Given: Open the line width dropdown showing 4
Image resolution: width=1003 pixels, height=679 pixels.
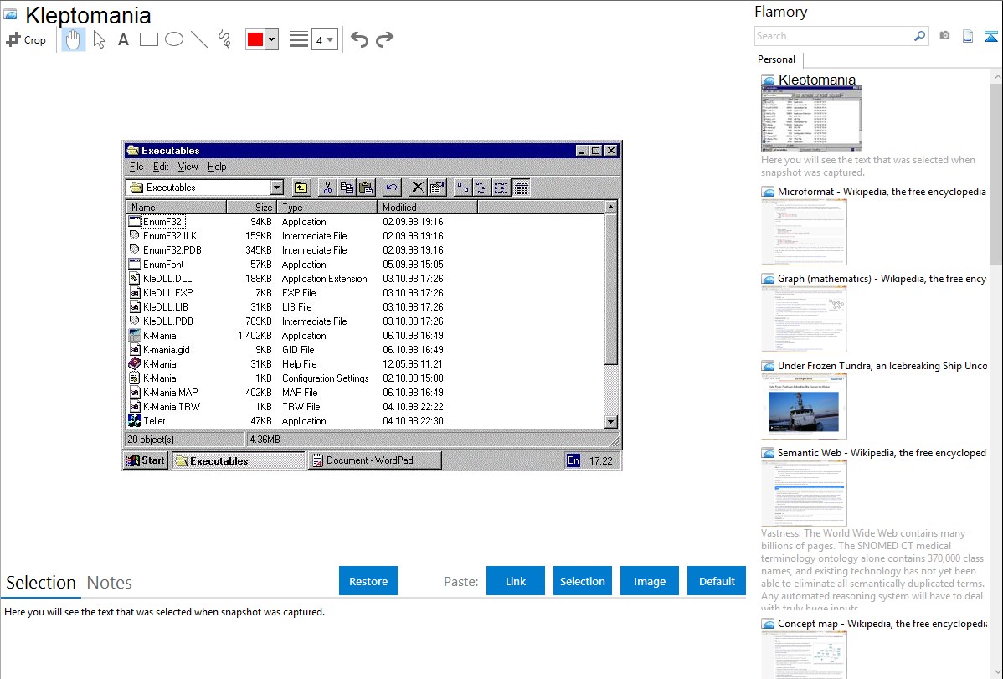Looking at the screenshot, I should (324, 40).
